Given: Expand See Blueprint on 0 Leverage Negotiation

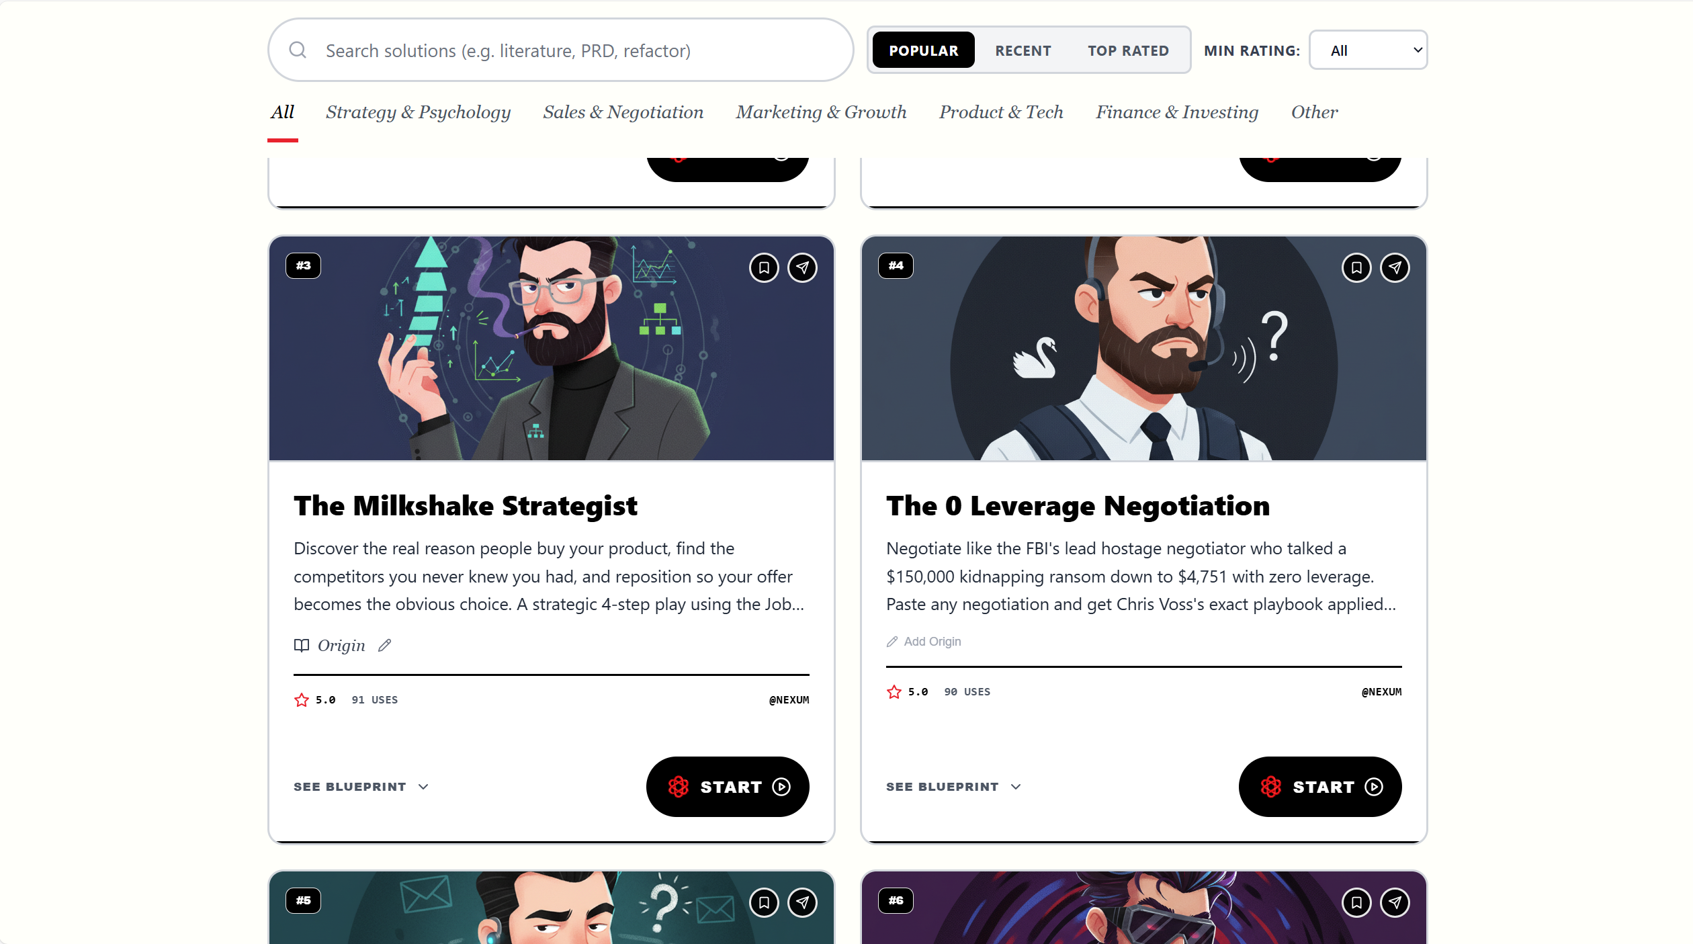Looking at the screenshot, I should pyautogui.click(x=953, y=787).
